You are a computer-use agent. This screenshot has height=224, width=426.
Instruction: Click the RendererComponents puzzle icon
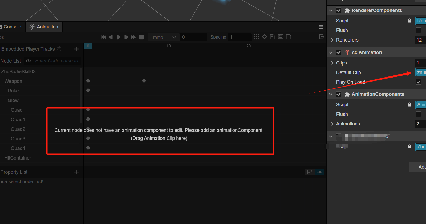point(347,10)
